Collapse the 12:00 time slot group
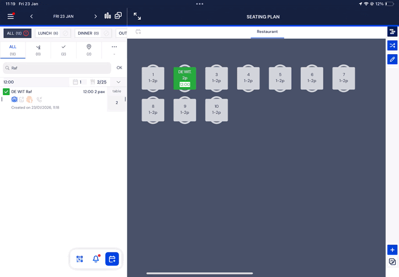399x277 pixels. tap(118, 82)
